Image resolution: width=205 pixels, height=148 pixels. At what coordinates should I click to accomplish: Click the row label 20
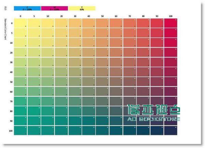[11, 53]
